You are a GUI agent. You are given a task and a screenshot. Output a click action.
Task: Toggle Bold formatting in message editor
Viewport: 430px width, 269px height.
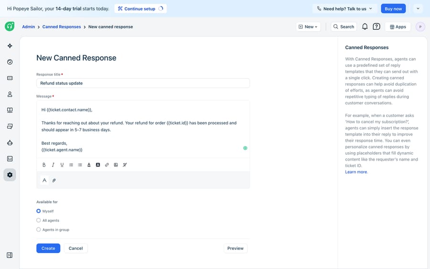point(44,165)
